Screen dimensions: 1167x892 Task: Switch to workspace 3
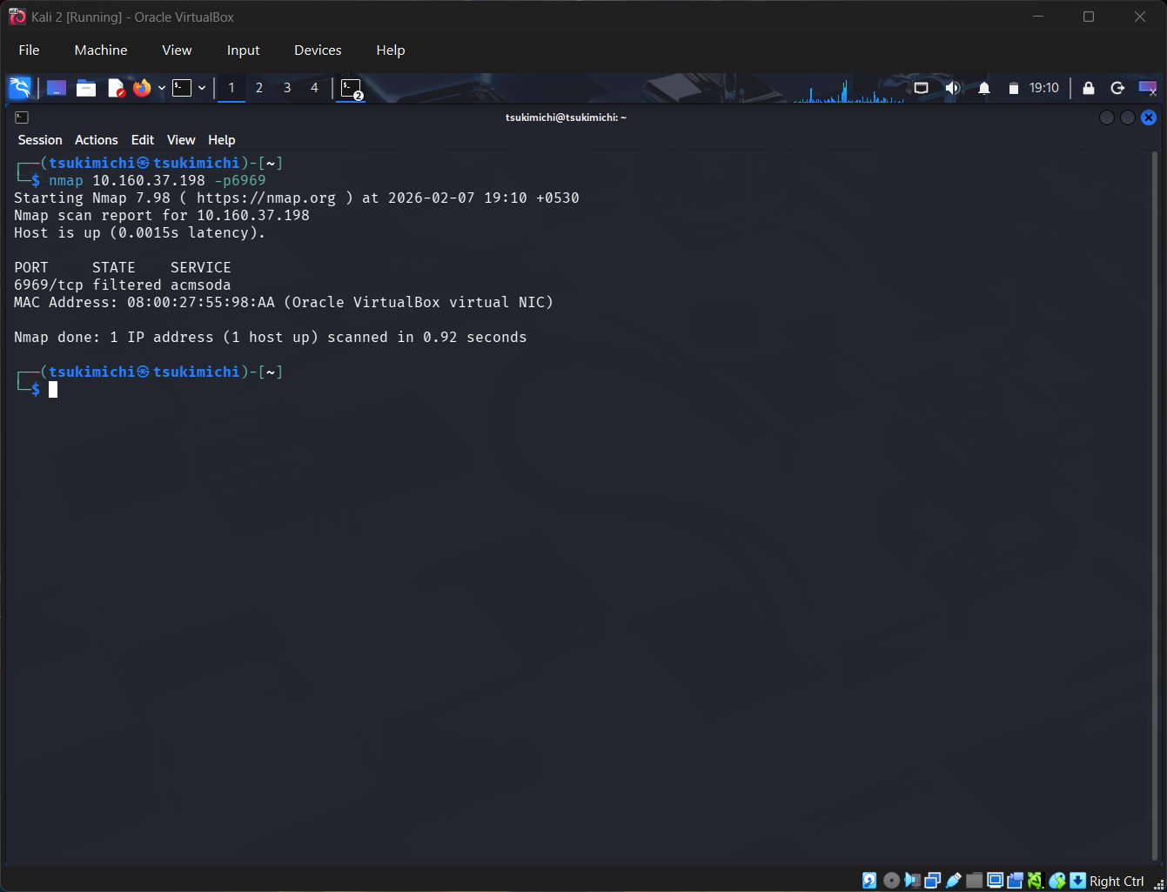pos(287,88)
